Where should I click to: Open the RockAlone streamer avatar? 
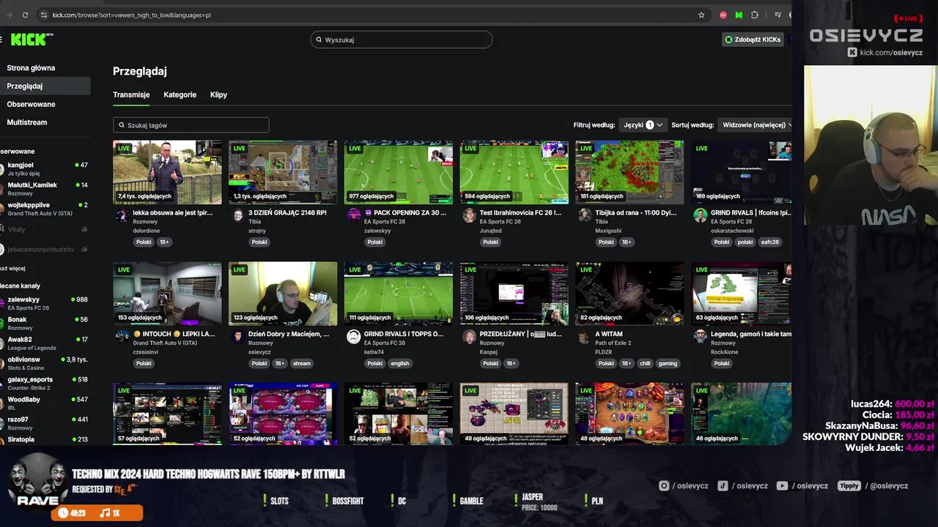[x=701, y=337]
